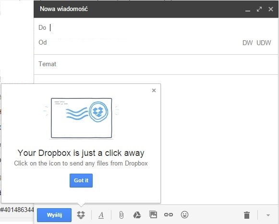Click the Temat subject field

pyautogui.click(x=156, y=64)
